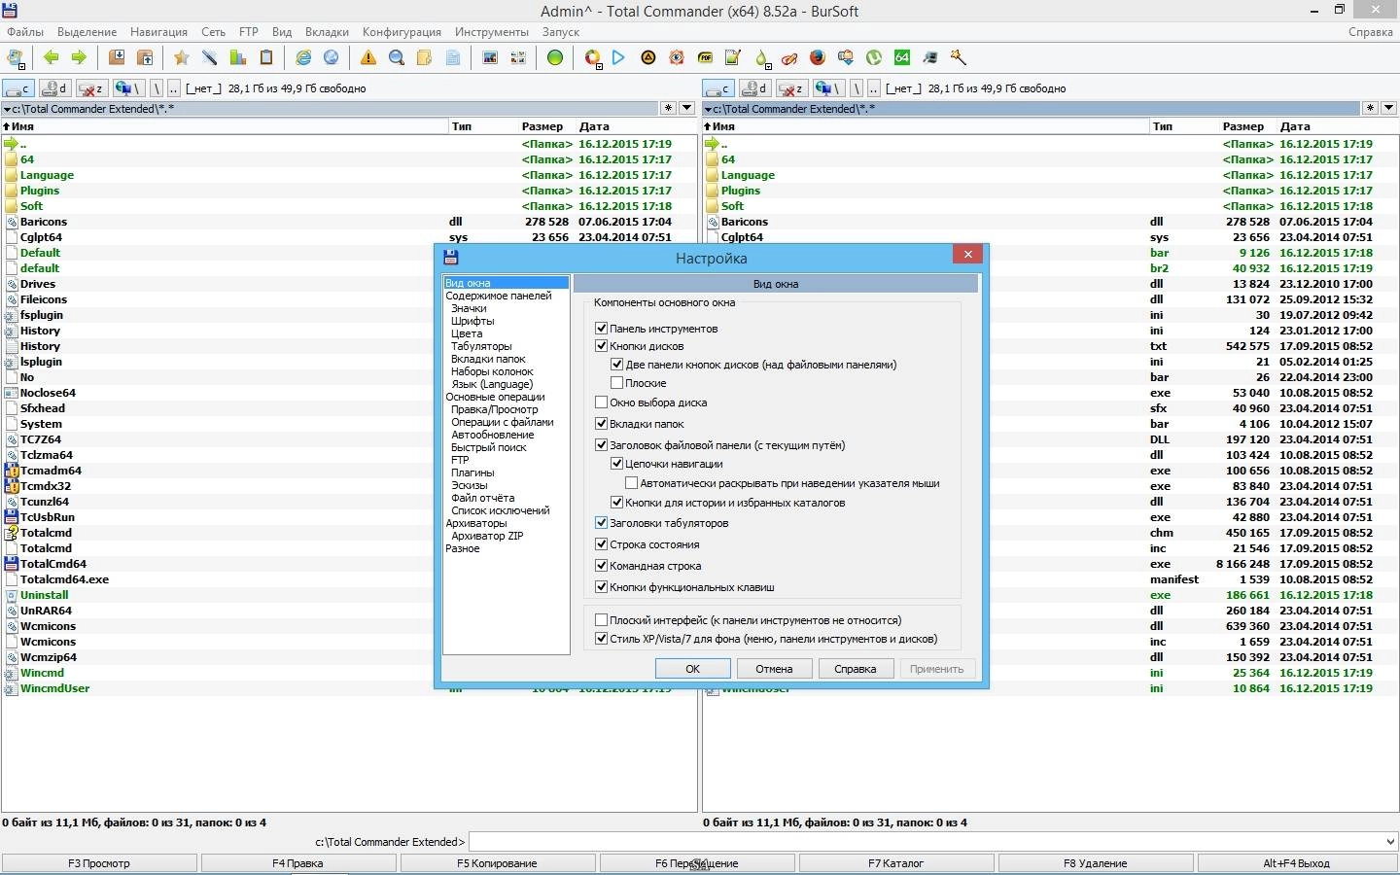This screenshot has width=1400, height=875.
Task: Select 'Шрифты' in settings tree
Action: coord(472,321)
